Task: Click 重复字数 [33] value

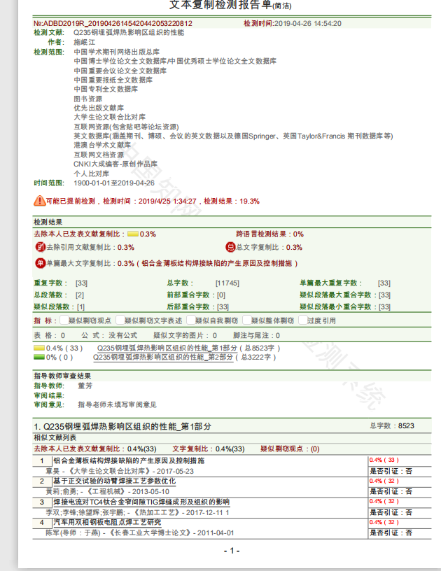Action: [82, 283]
